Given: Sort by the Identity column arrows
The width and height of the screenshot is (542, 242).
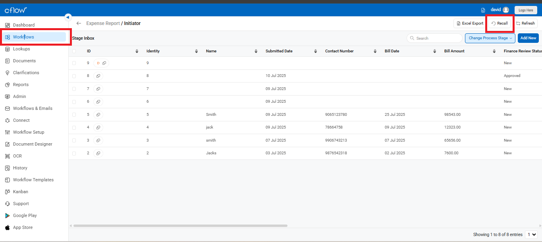Looking at the screenshot, I should coord(197,51).
